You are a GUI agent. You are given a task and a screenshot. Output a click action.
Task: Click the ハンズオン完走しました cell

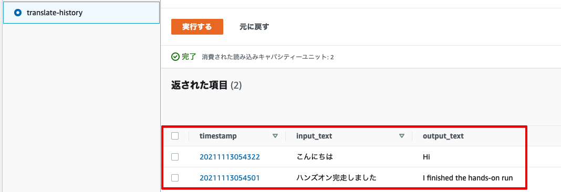point(336,178)
